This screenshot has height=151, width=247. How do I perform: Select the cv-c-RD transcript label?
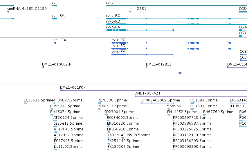point(113,21)
